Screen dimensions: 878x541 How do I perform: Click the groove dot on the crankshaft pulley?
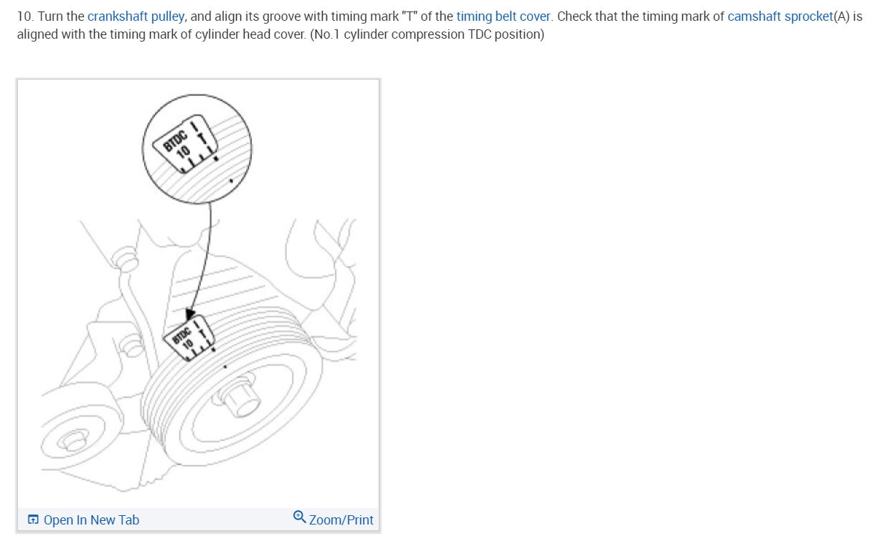tap(225, 366)
